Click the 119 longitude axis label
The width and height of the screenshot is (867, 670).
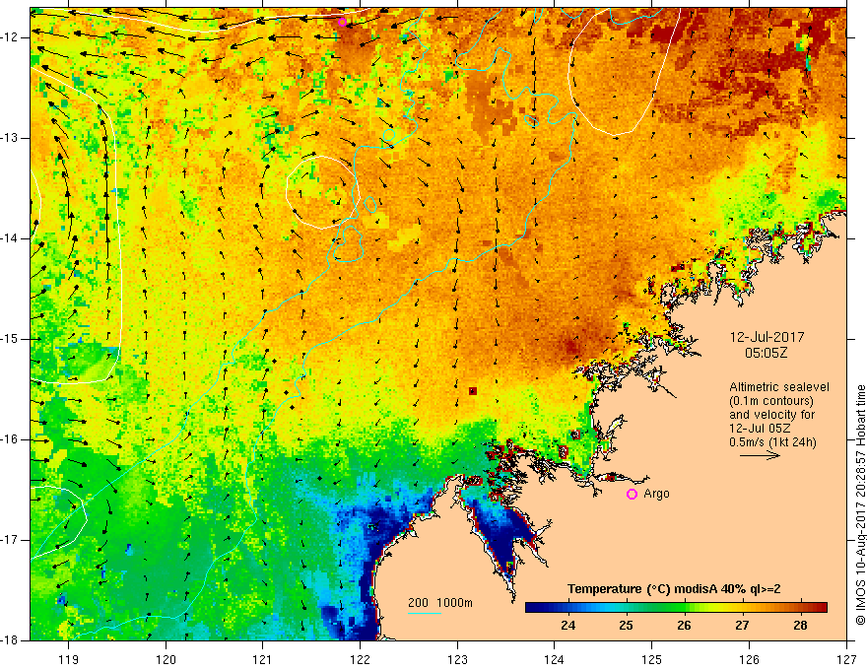pos(69,659)
